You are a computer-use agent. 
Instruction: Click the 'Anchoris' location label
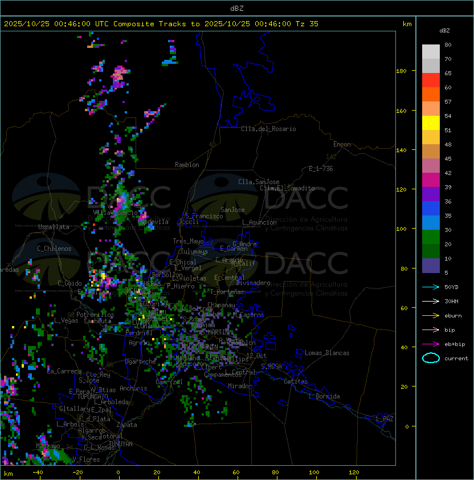(x=133, y=388)
